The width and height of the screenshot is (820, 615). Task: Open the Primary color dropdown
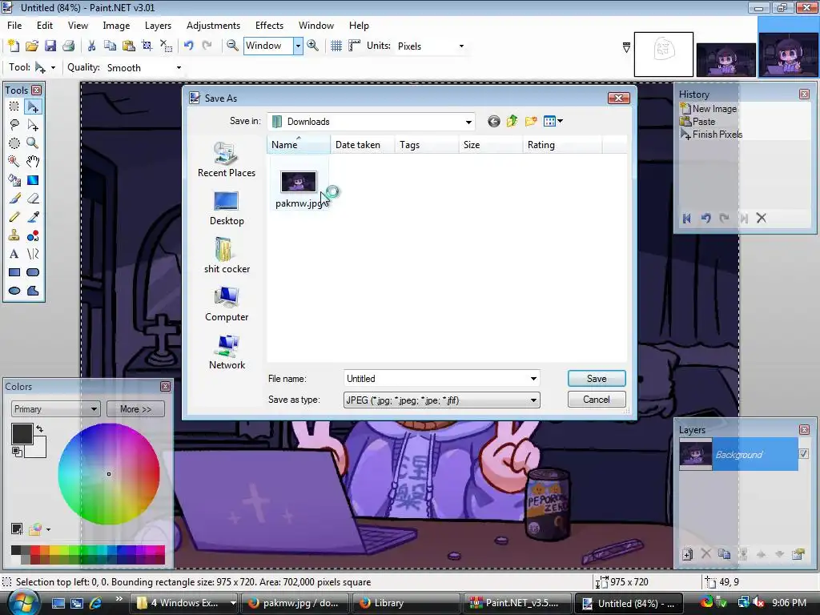click(55, 409)
